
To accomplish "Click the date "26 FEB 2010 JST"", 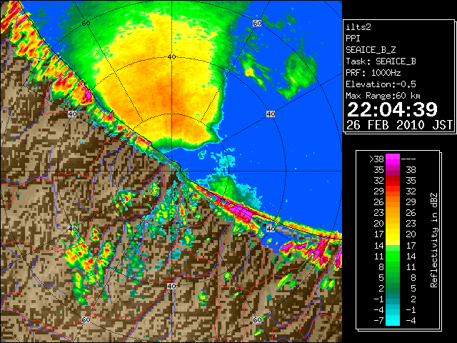I will (x=399, y=125).
